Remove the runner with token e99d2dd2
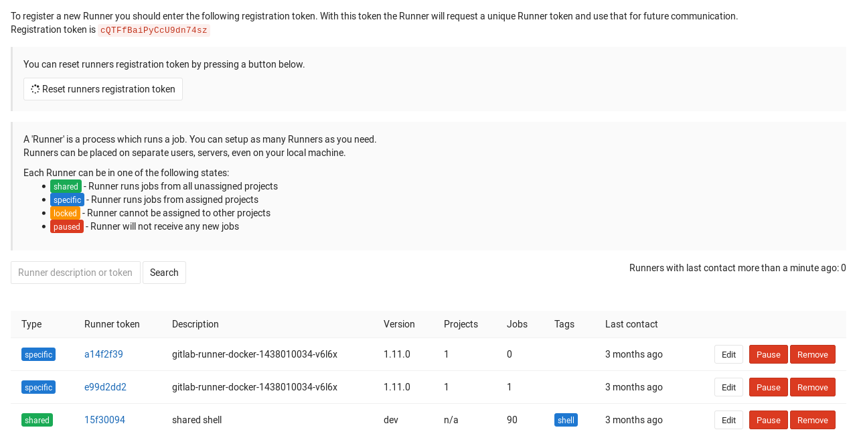 point(812,387)
